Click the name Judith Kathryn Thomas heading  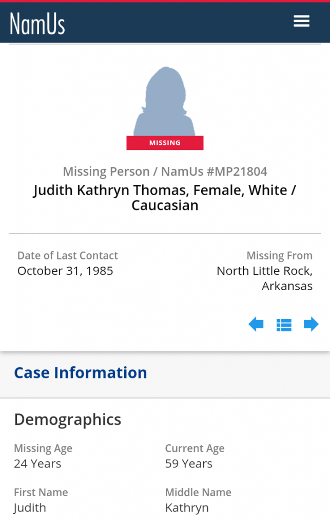165,198
